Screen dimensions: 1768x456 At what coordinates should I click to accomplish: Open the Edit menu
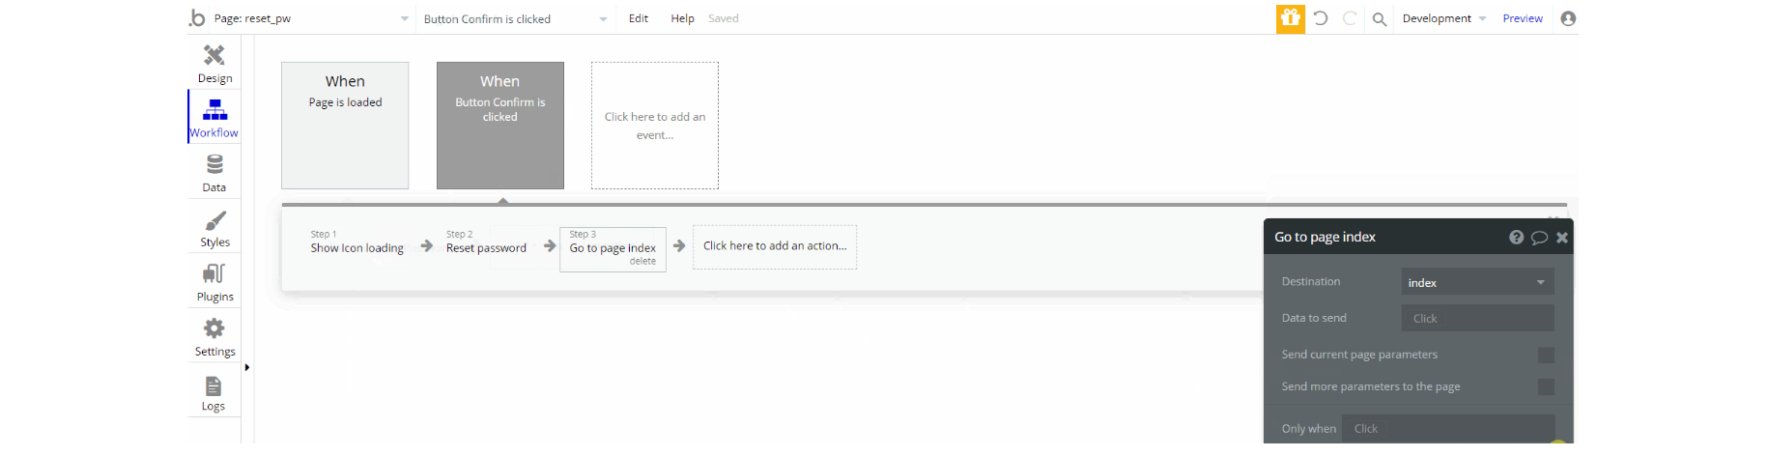coord(639,18)
